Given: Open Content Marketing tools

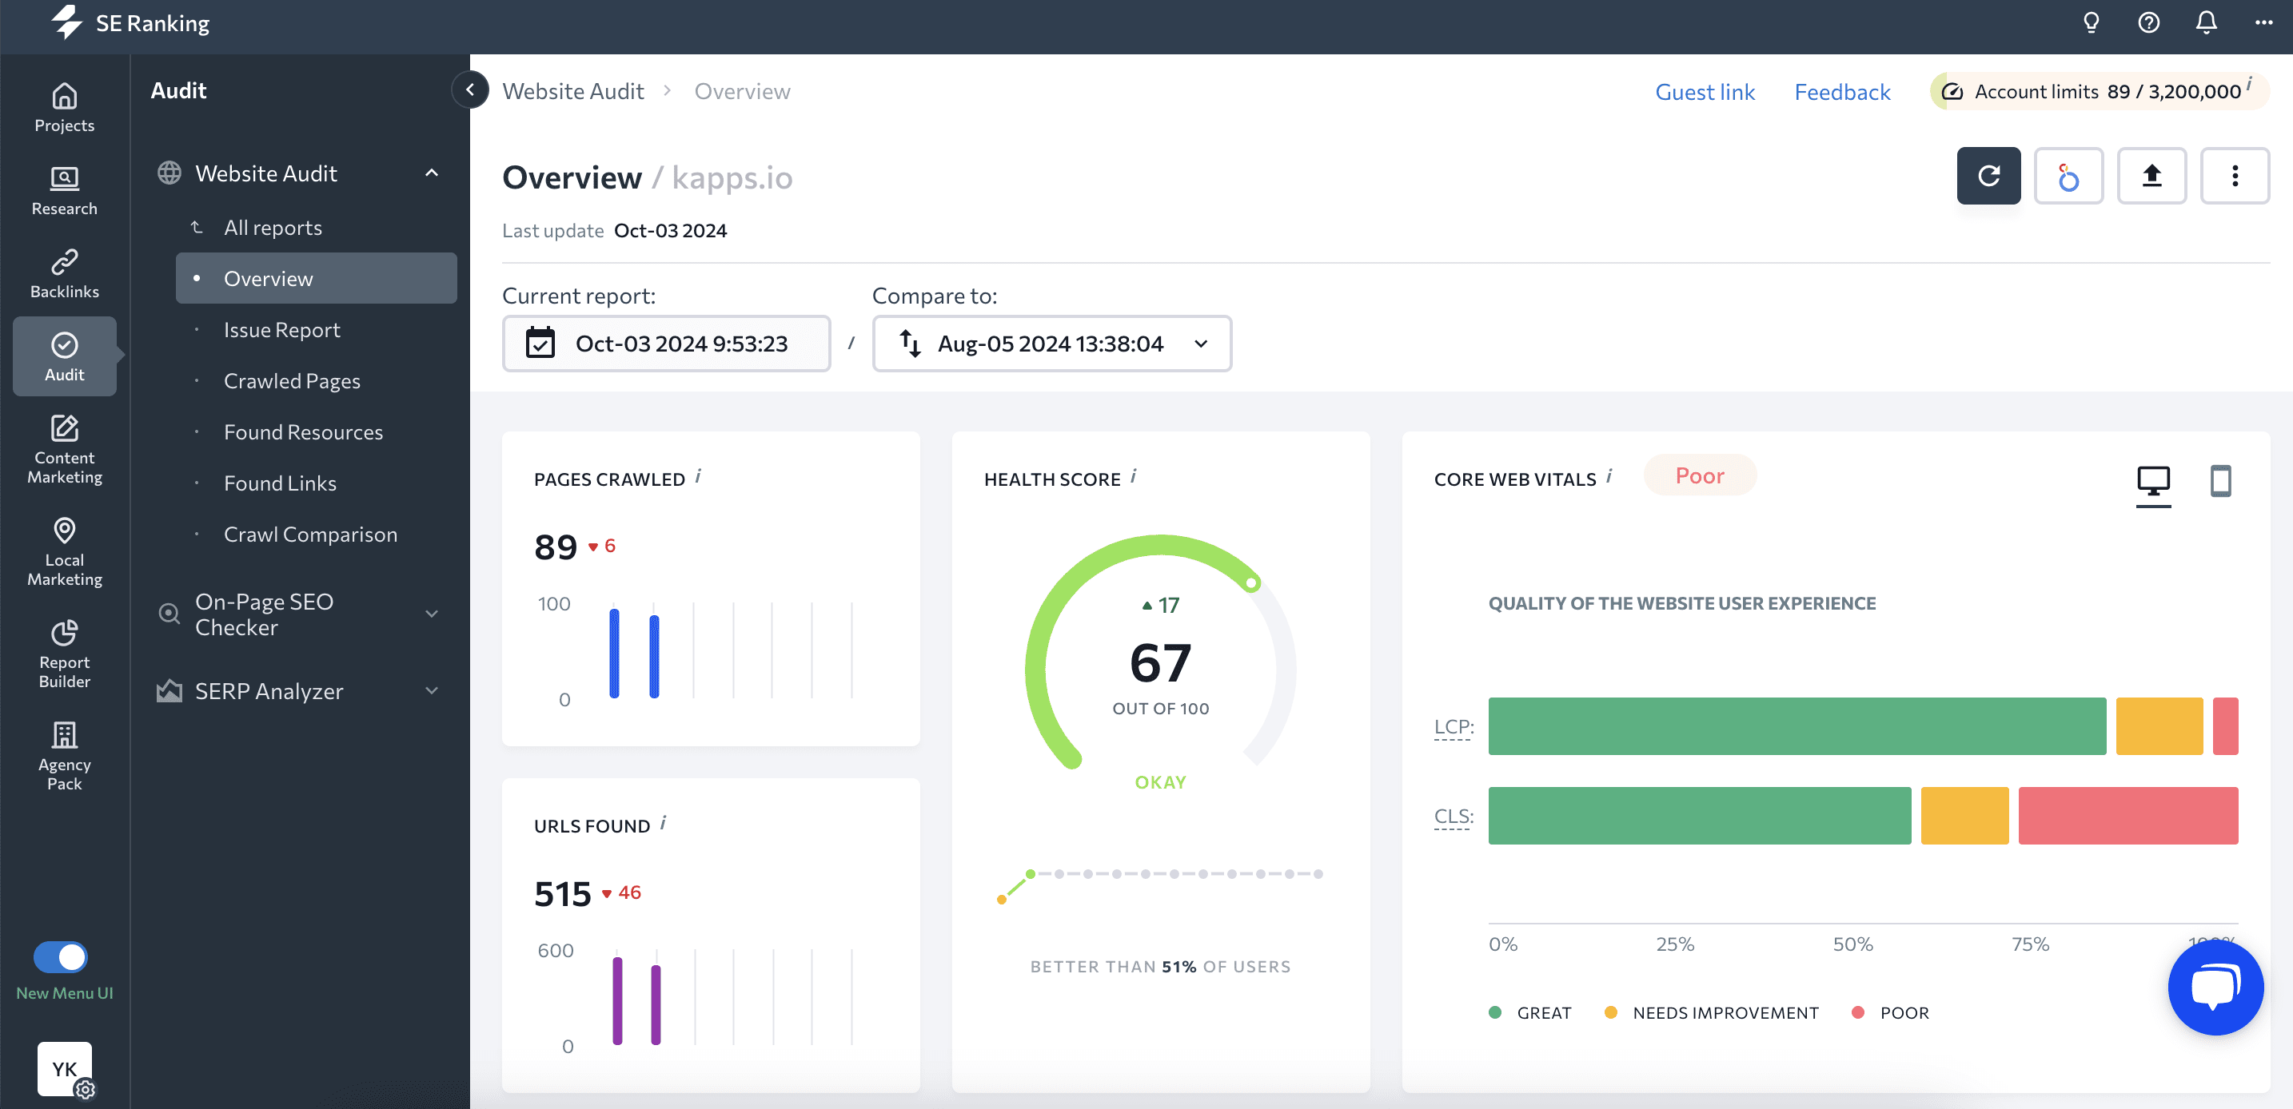Looking at the screenshot, I should click(64, 449).
